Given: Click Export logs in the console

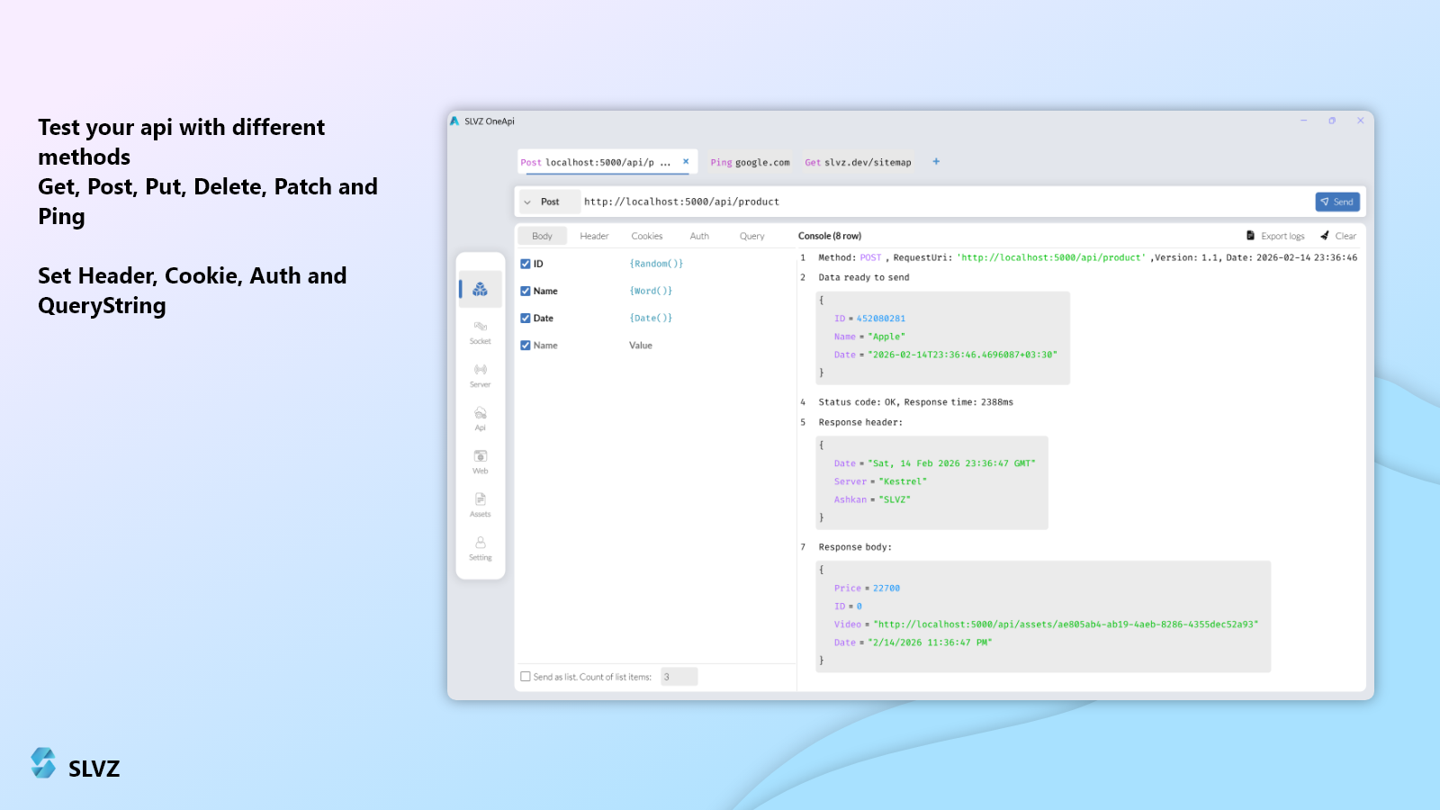Looking at the screenshot, I should pos(1275,236).
